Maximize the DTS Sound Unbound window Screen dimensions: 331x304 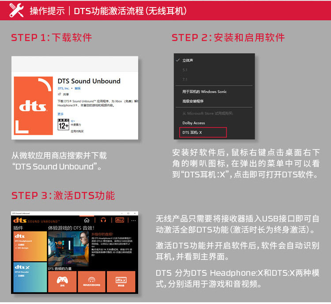128,214
